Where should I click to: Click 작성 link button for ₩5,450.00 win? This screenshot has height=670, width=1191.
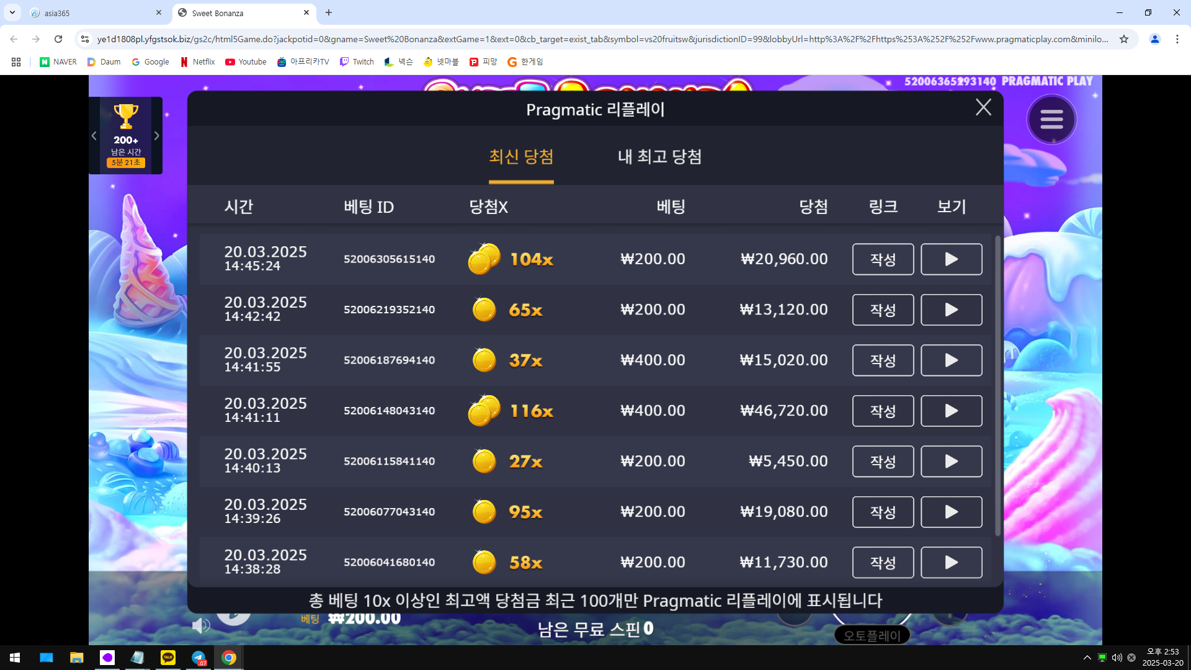click(x=883, y=462)
